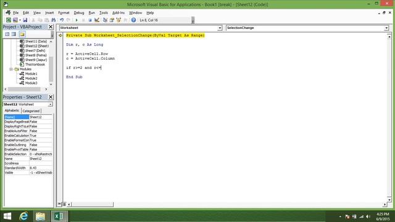Open the Debug menu
Viewport: 395px width, 222px height.
tap(79, 12)
